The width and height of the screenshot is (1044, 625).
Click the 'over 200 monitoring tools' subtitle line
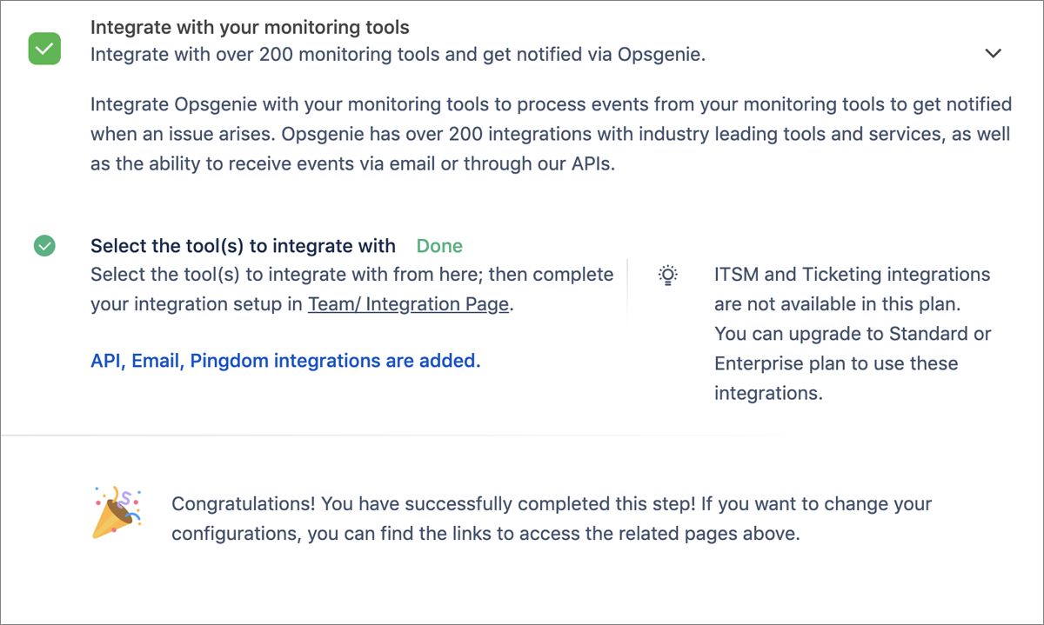398,54
